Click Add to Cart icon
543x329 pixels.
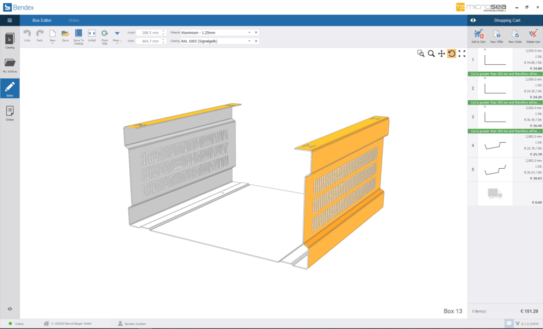(479, 35)
